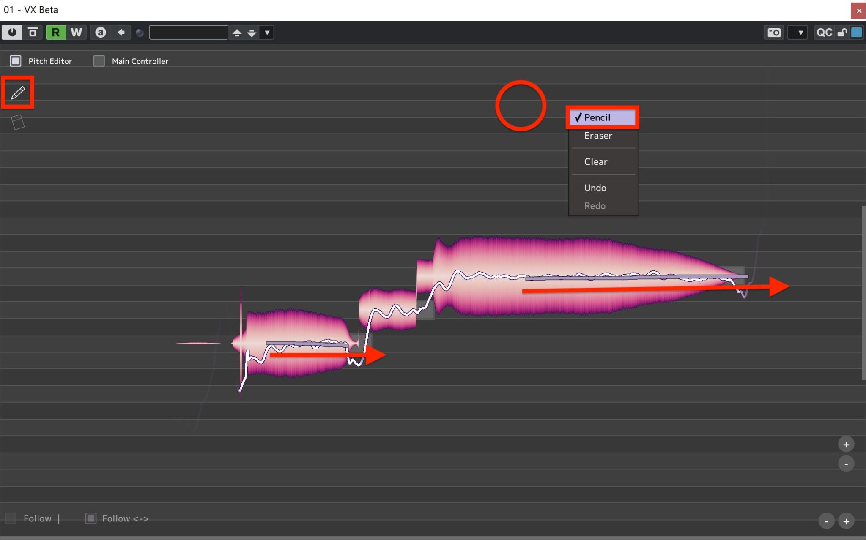866x540 pixels.
Task: Click the horizontal zoom out minus button
Action: pos(826,521)
